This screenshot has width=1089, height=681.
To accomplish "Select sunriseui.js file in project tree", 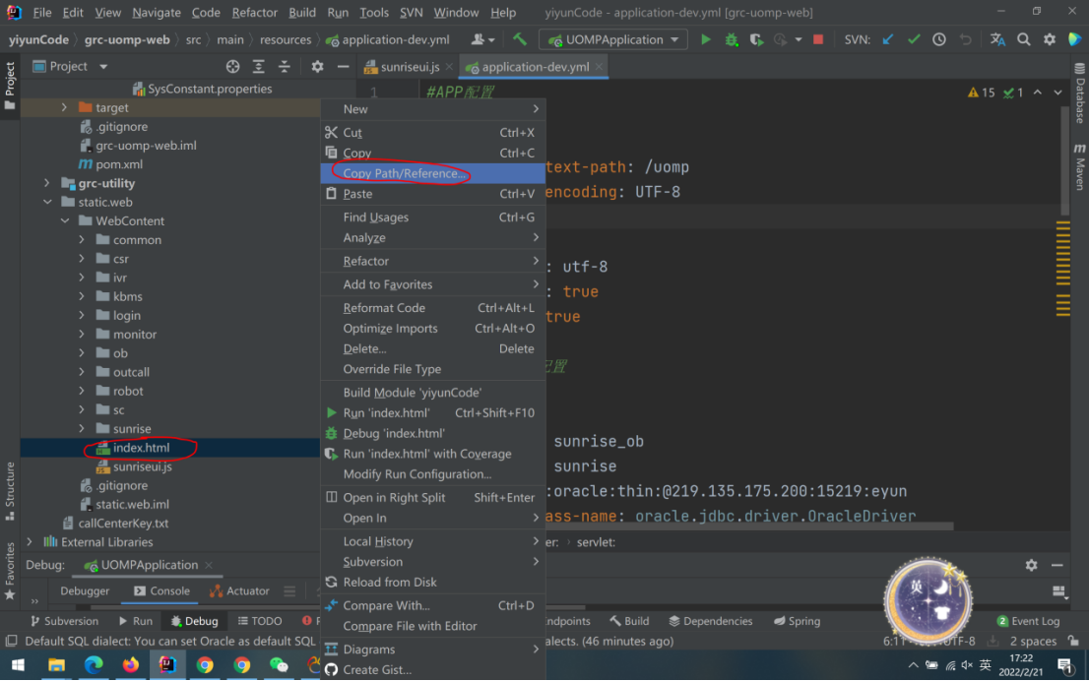I will 142,466.
